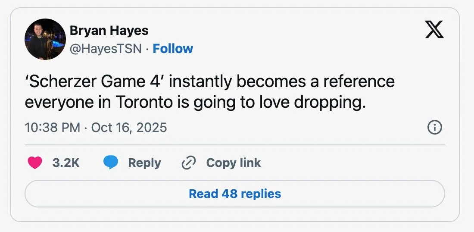Open the info circle icon
474x232 pixels.
click(x=434, y=128)
